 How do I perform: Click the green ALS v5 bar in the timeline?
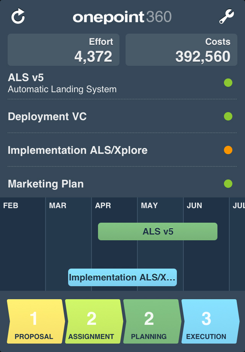coord(157,231)
